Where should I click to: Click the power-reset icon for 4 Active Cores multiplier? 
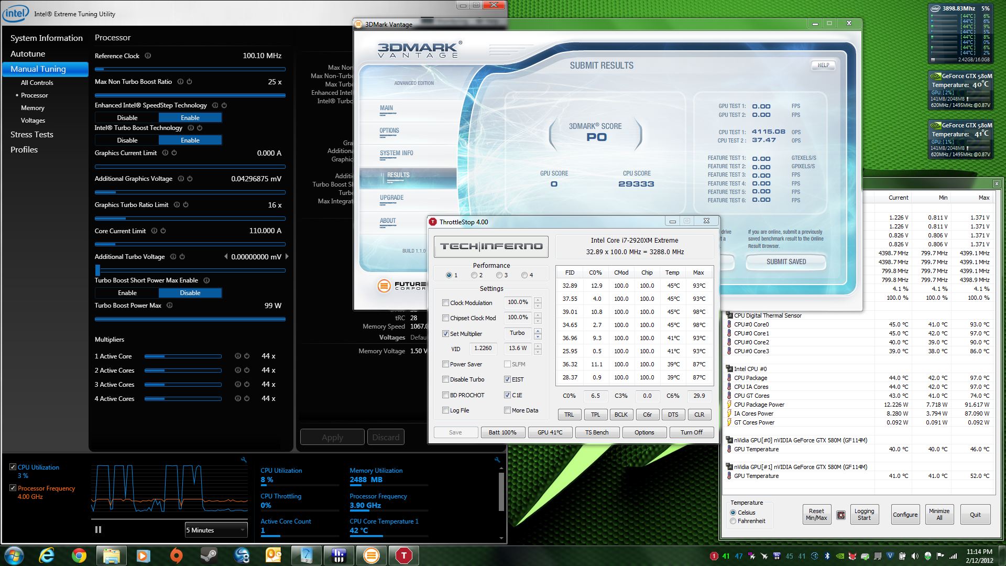click(x=246, y=398)
